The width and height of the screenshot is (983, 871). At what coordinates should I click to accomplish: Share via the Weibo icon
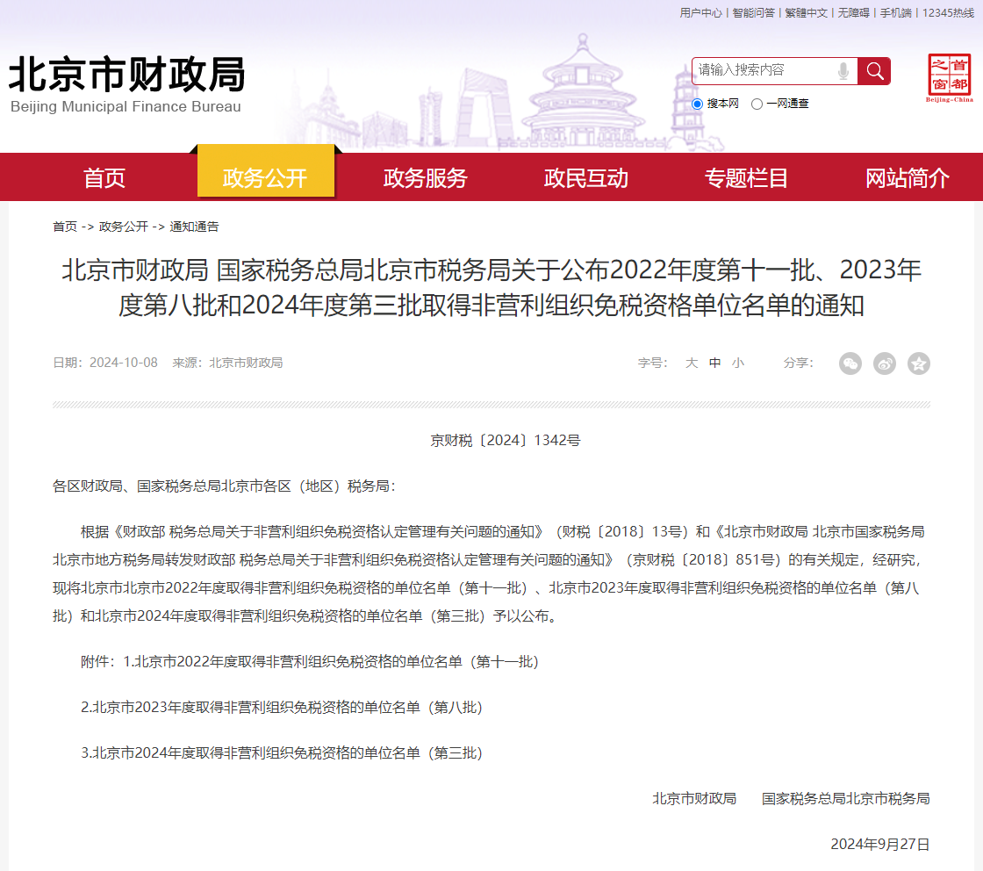pyautogui.click(x=885, y=364)
